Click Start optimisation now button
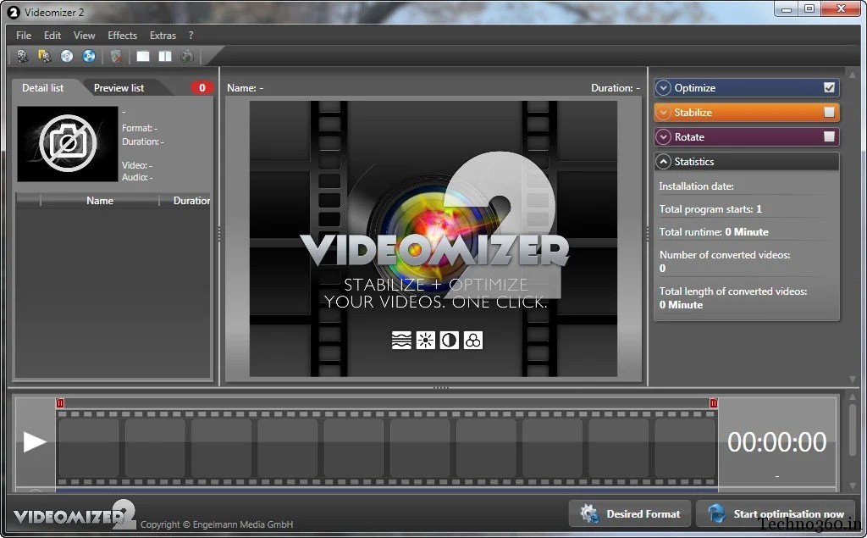 point(777,513)
